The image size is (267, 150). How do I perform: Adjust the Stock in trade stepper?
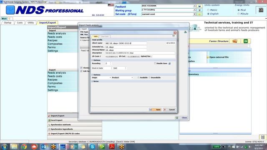[111, 68]
